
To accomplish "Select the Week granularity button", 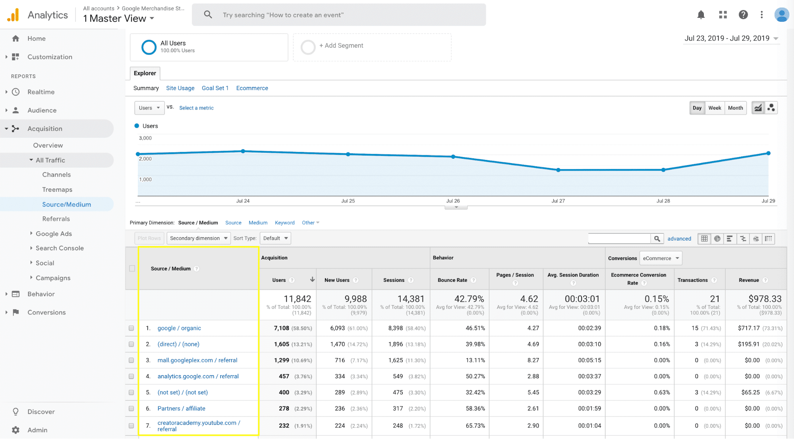I will click(x=715, y=108).
